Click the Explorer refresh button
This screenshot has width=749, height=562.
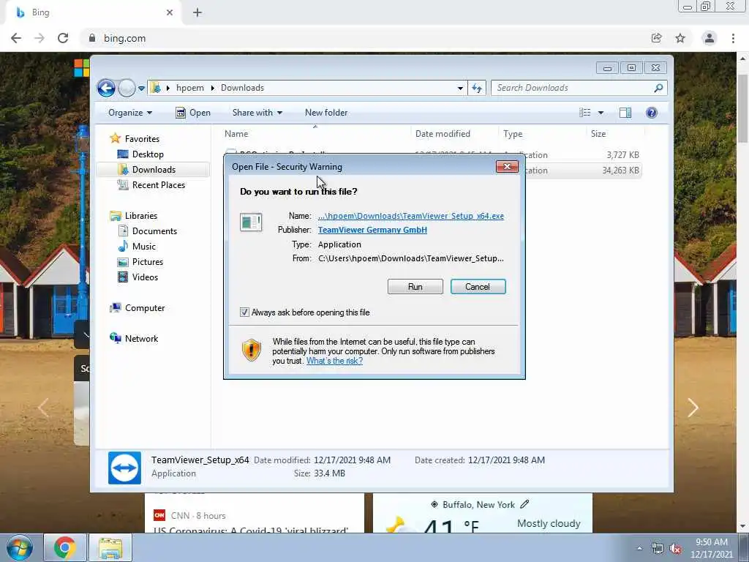[477, 88]
